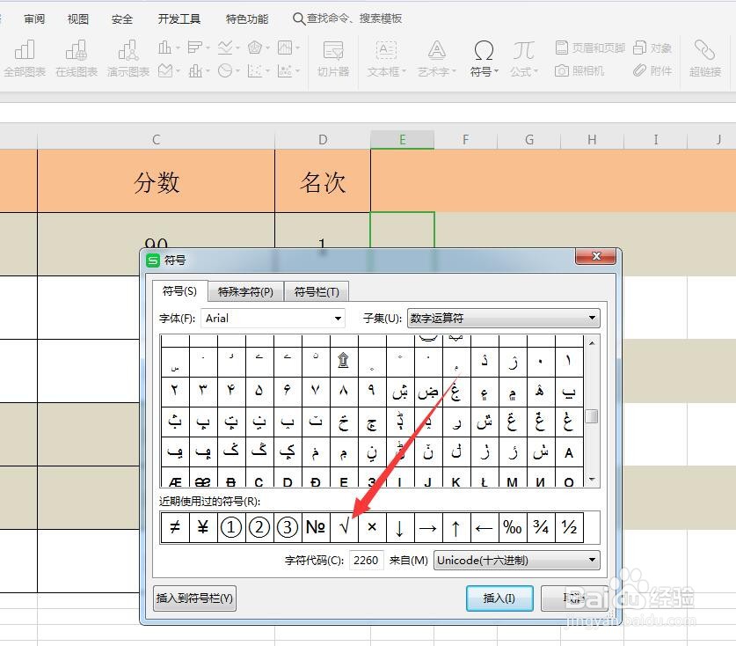Switch to the 特殊字符(P) tab
Screen dimensions: 736x646
tap(244, 291)
